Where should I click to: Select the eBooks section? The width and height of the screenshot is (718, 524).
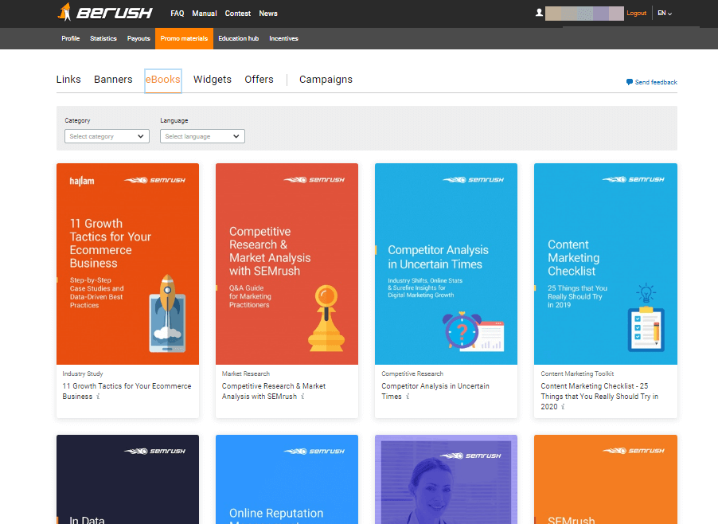click(x=163, y=80)
